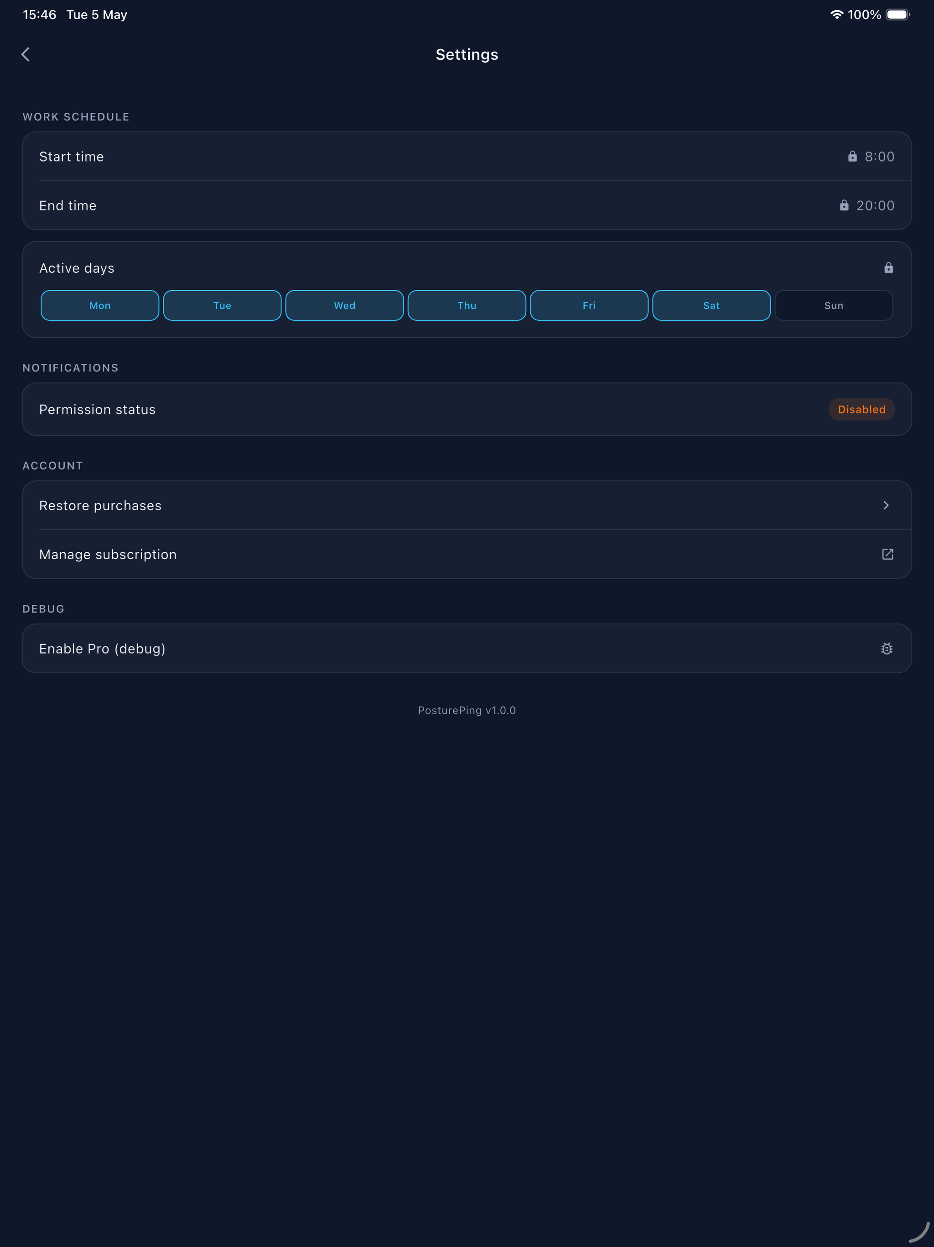Go back using the back arrow
This screenshot has height=1247, width=934.
26,54
